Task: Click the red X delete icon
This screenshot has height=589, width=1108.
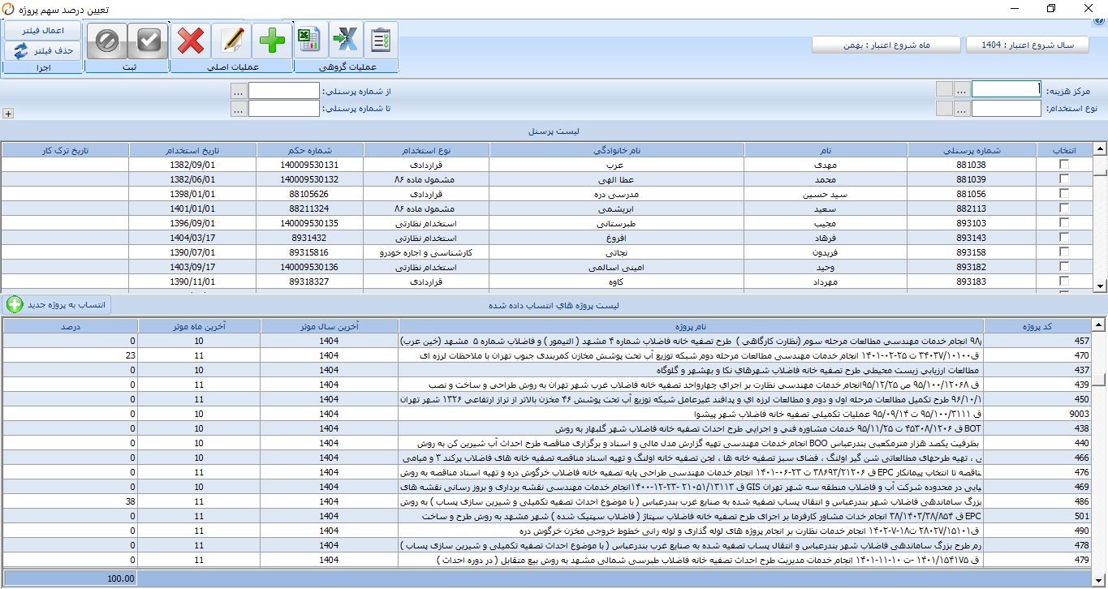Action: [191, 40]
